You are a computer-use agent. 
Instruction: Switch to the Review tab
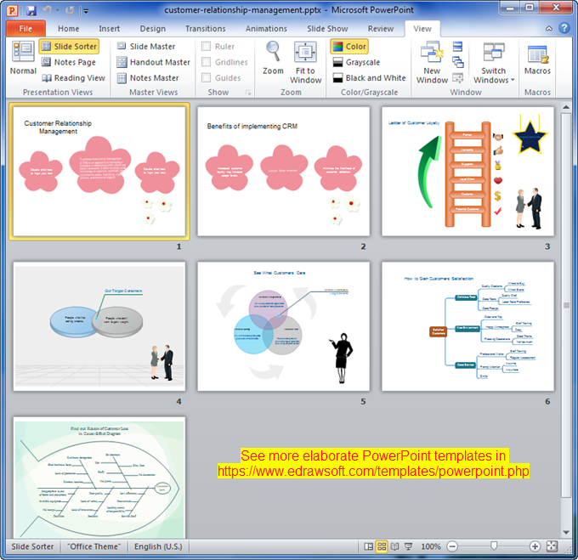381,28
